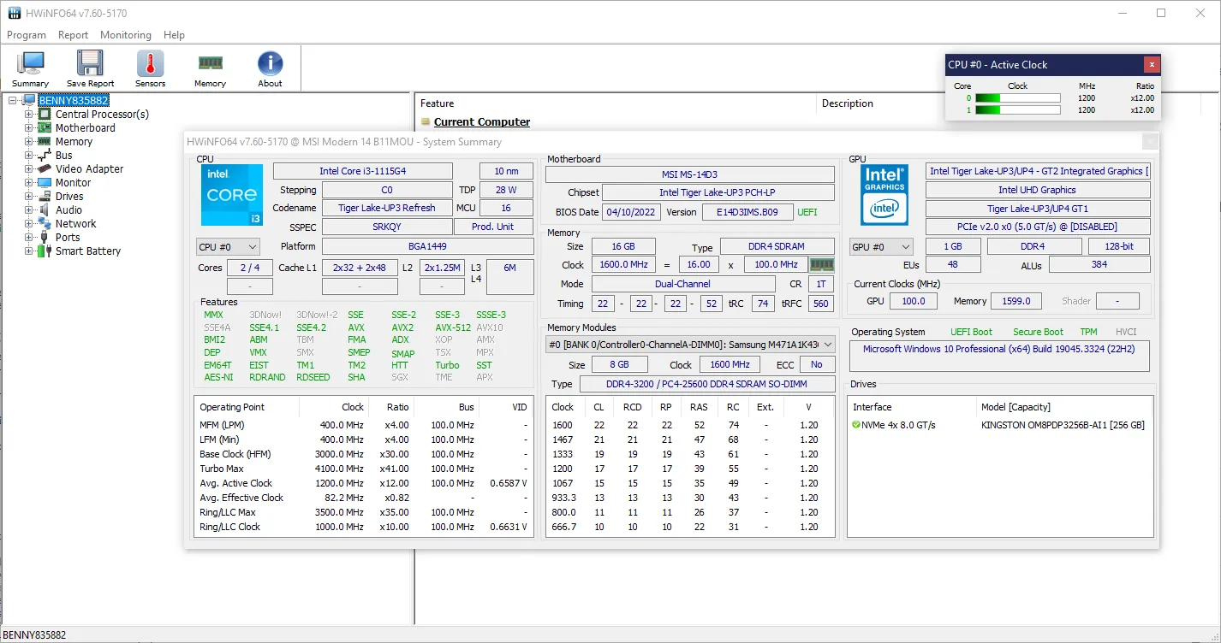Open the GPU #0 selector dropdown

click(881, 247)
